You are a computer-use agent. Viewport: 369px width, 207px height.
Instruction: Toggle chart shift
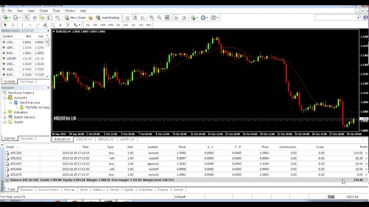coord(184,18)
